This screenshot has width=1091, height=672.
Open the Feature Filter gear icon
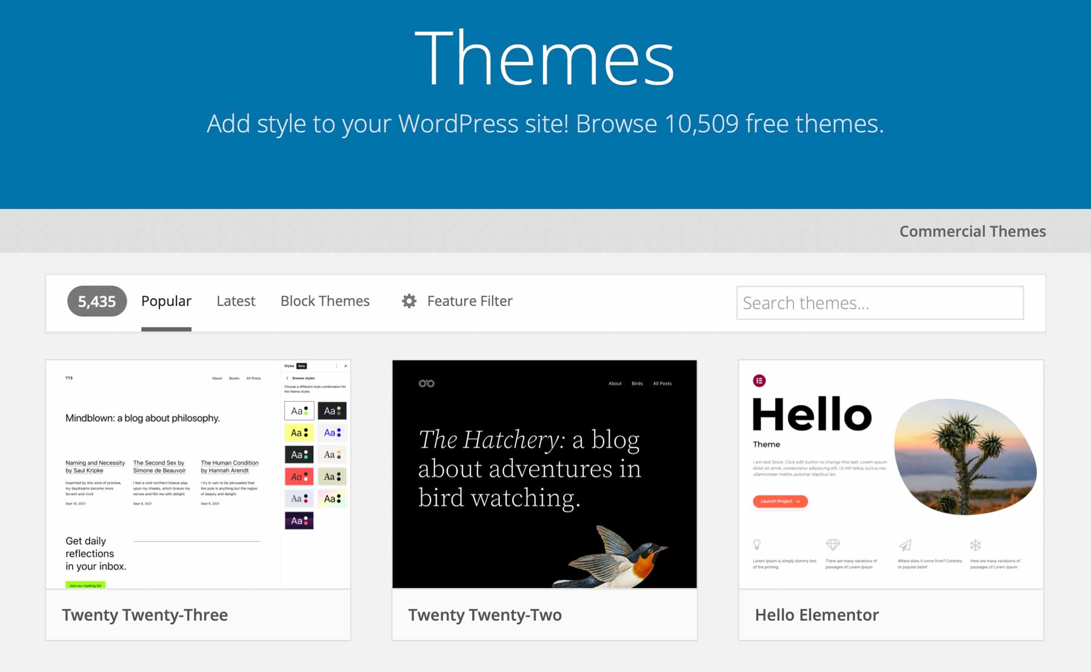(410, 301)
